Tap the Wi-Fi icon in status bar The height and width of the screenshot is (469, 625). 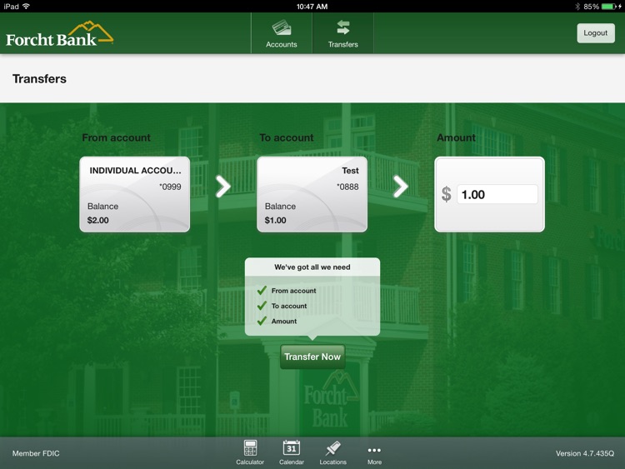[26, 6]
